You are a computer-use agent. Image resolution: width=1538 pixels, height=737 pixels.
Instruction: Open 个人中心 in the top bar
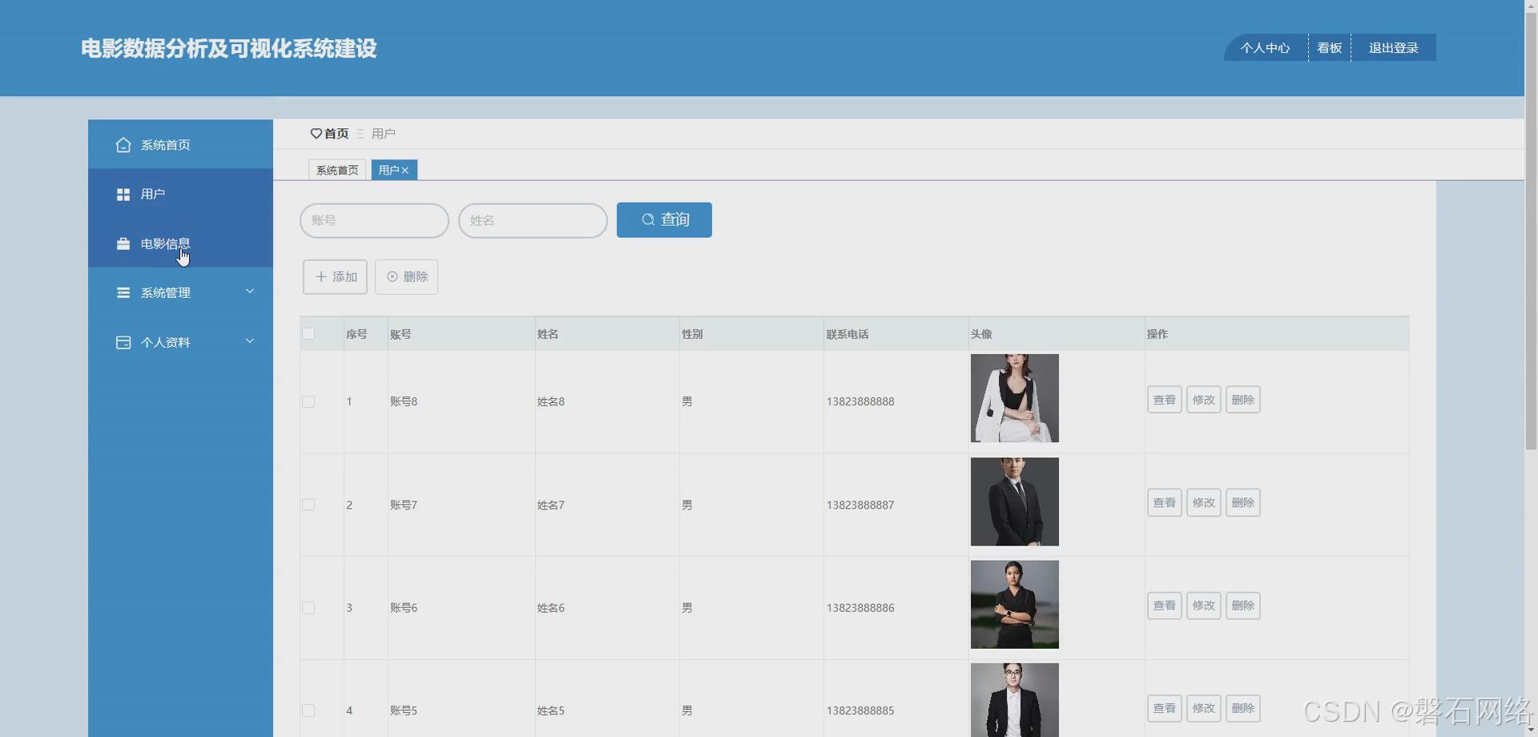pyautogui.click(x=1265, y=48)
